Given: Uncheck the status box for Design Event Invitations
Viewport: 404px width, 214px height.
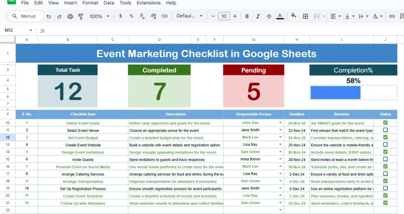Looking at the screenshot, I should coord(385,152).
